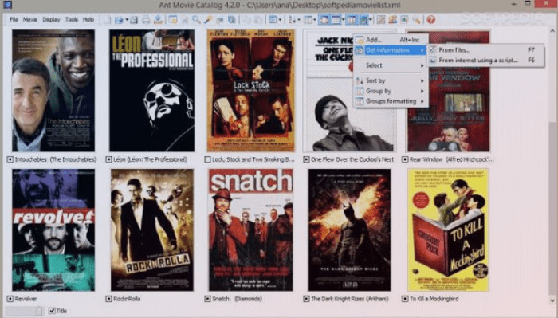Open the File menu

coord(14,20)
